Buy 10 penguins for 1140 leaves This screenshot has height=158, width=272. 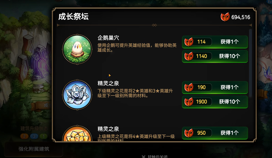tap(215, 56)
